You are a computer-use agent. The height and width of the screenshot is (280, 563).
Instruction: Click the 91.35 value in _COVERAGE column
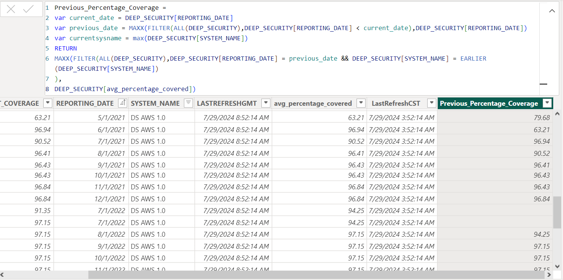[x=42, y=211]
